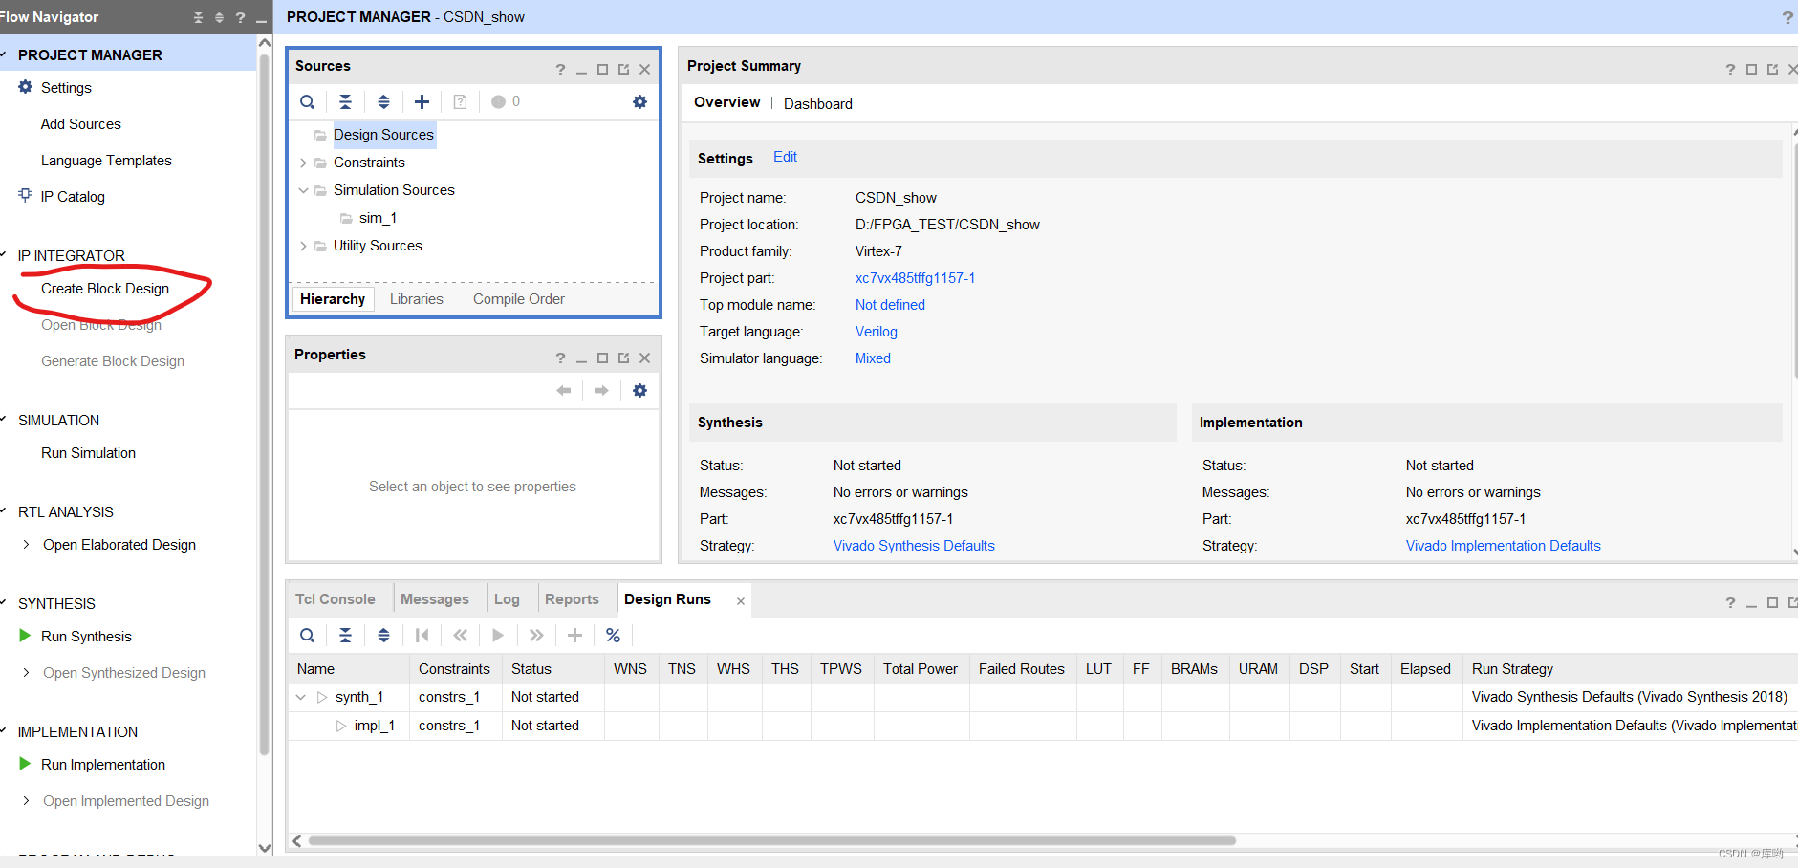Collapse PROJECT MANAGER section
The image size is (1798, 868).
pyautogui.click(x=5, y=54)
